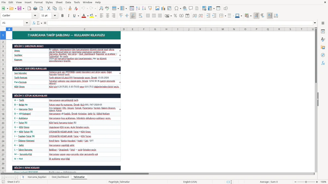Toggle Align Left
Viewport: 328px width, 184px height.
pyautogui.click(x=101, y=16)
